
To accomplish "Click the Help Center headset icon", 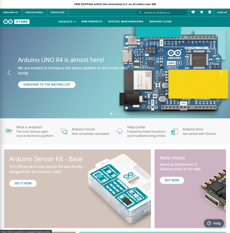I will 119,131.
